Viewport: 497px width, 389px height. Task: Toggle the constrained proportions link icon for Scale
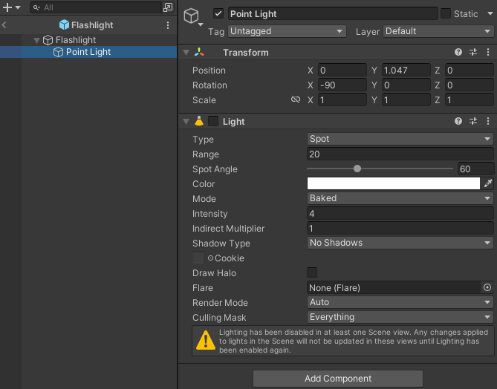pyautogui.click(x=296, y=99)
